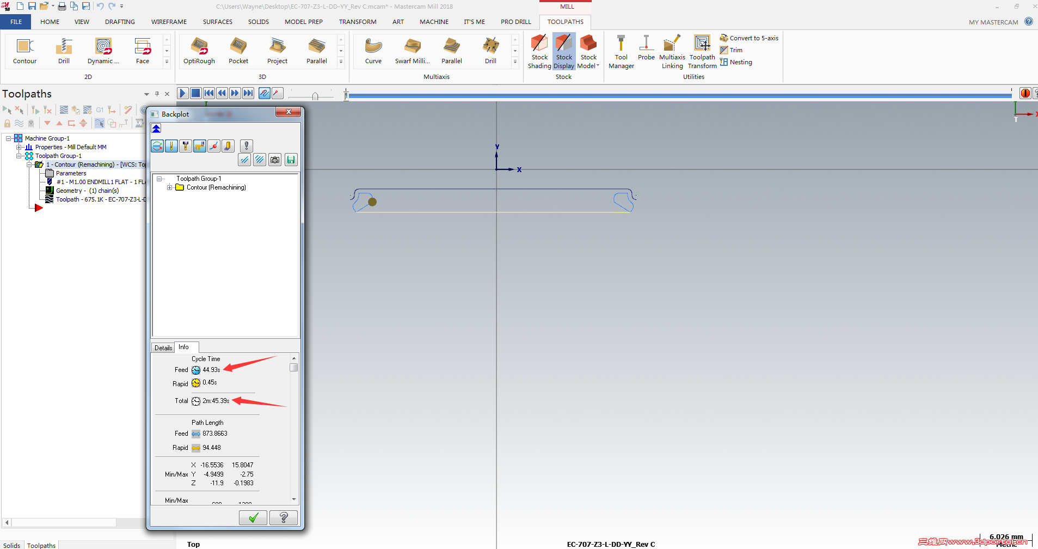Select the Multiaxis Drill toolpath
Viewport: 1038px width, 549px height.
pyautogui.click(x=490, y=51)
